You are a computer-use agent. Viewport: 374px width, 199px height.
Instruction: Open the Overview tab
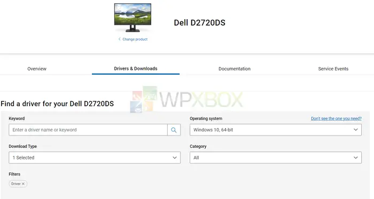[x=37, y=69]
